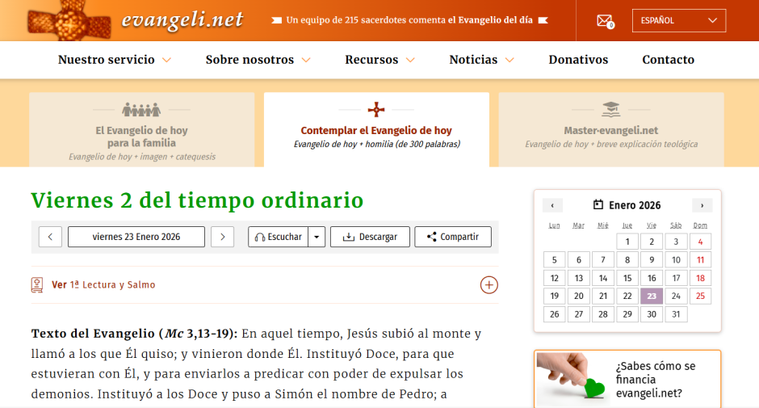The width and height of the screenshot is (759, 408).
Task: Select Sunday 18 in the calendar
Action: click(x=700, y=278)
